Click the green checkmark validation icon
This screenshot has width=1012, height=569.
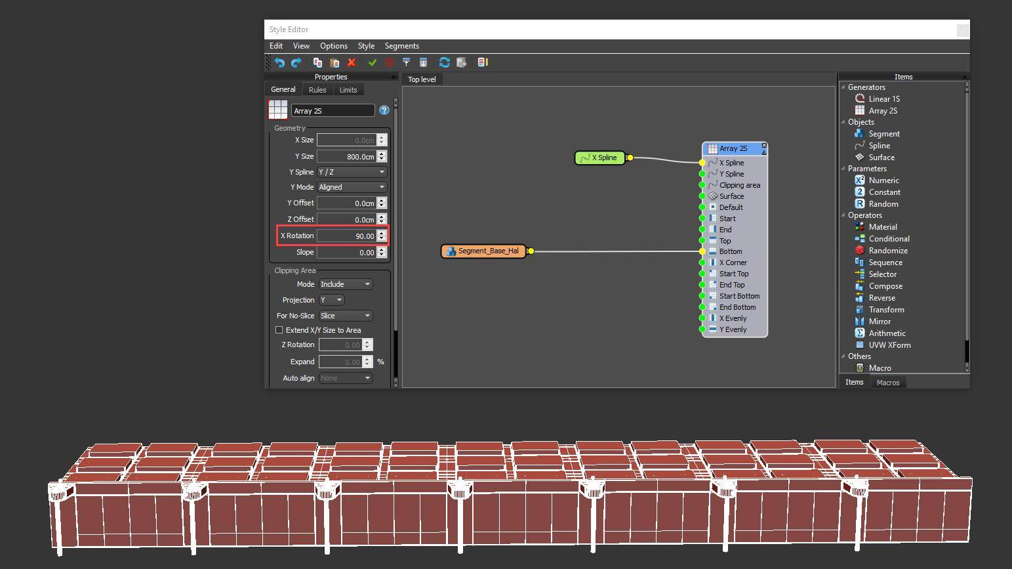pos(373,62)
